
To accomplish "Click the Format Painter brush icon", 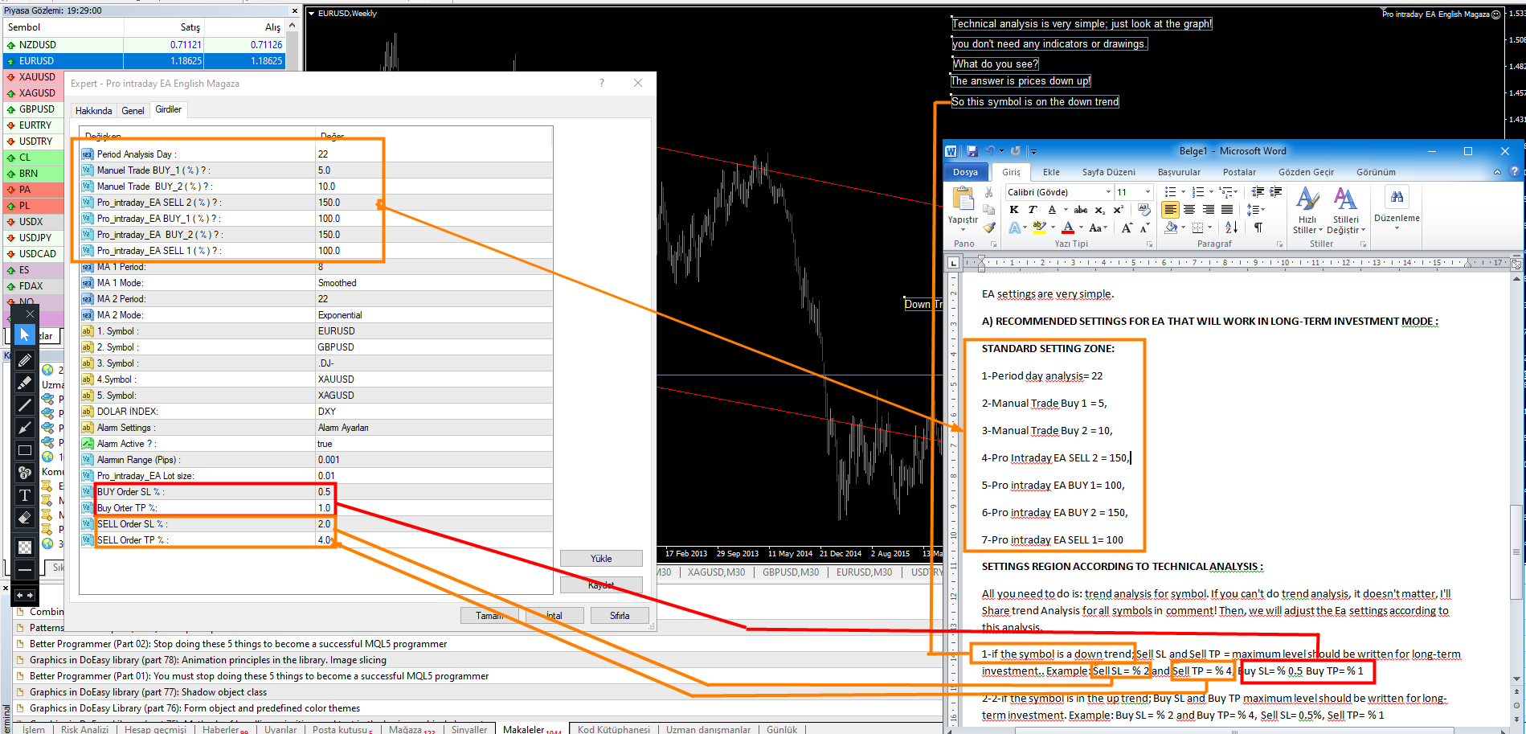I will click(989, 228).
